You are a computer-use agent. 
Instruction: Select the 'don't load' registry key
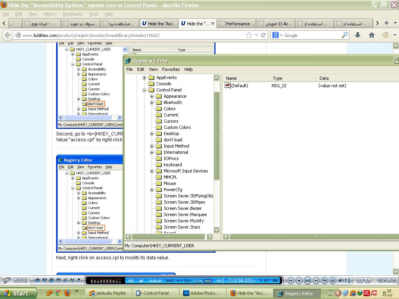173,140
